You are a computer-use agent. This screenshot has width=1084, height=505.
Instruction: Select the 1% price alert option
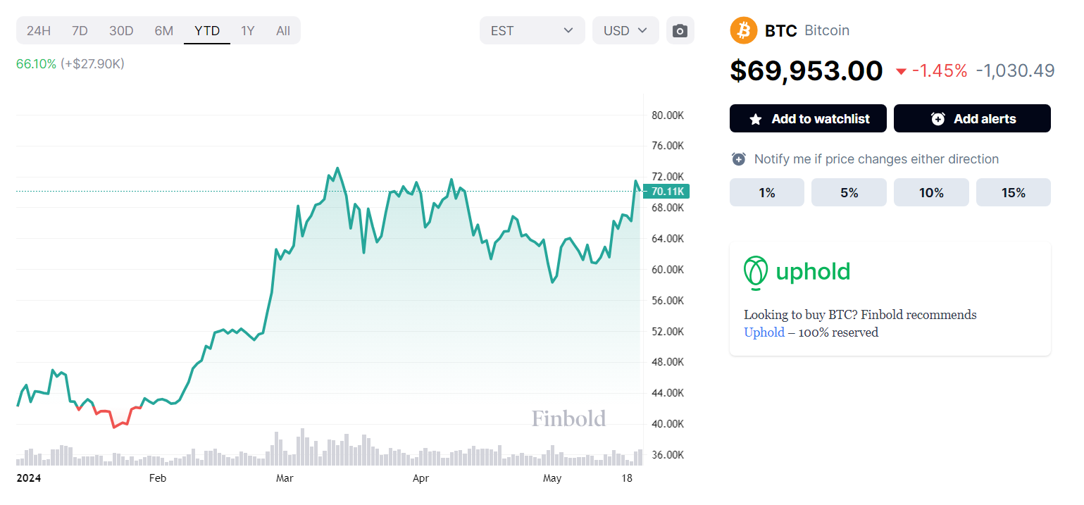click(766, 192)
